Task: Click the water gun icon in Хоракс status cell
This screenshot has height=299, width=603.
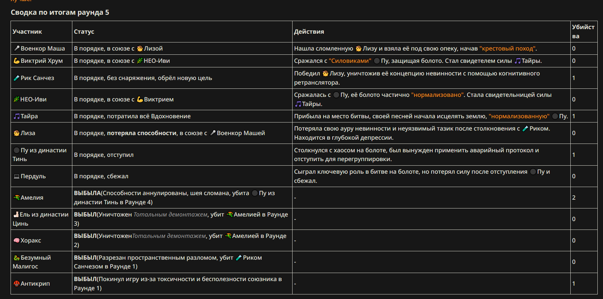Action: (228, 236)
